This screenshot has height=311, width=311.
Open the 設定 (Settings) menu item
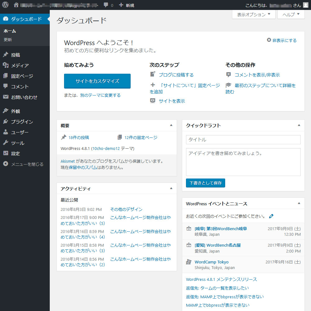point(16,154)
